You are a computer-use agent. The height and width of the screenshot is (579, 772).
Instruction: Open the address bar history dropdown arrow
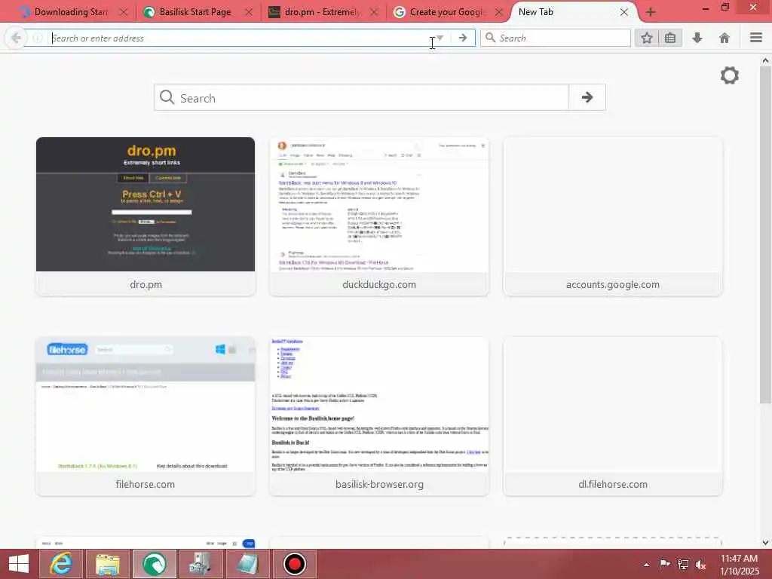(x=440, y=38)
